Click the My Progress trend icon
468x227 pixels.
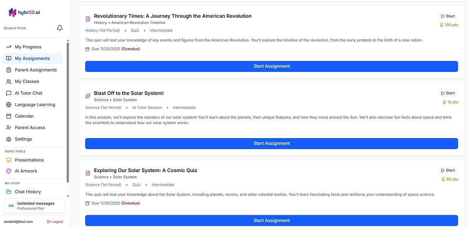click(x=9, y=47)
